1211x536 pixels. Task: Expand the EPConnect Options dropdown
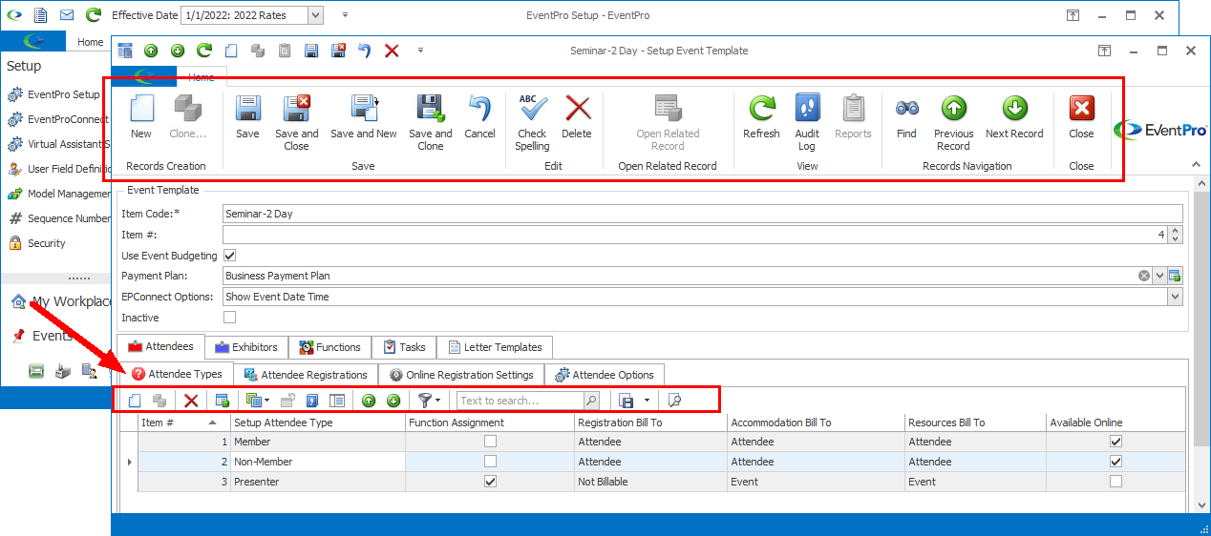pyautogui.click(x=1175, y=297)
